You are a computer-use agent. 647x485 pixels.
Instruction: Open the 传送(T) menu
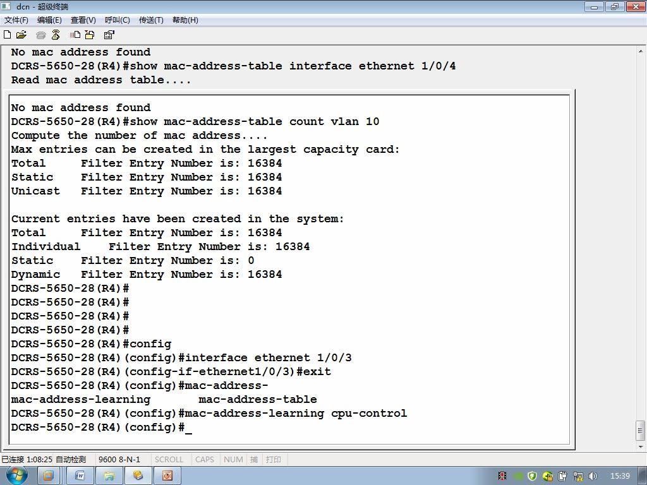pos(151,20)
